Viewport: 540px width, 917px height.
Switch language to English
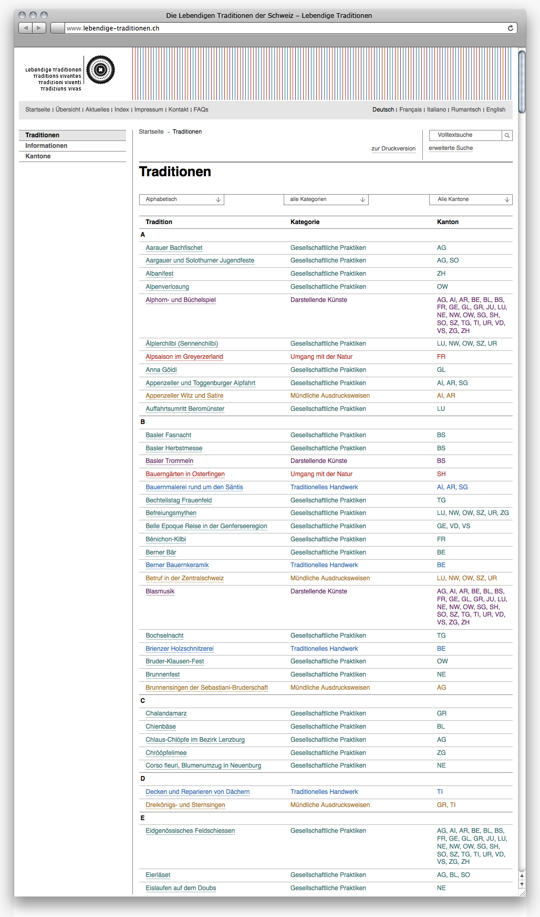pos(496,109)
